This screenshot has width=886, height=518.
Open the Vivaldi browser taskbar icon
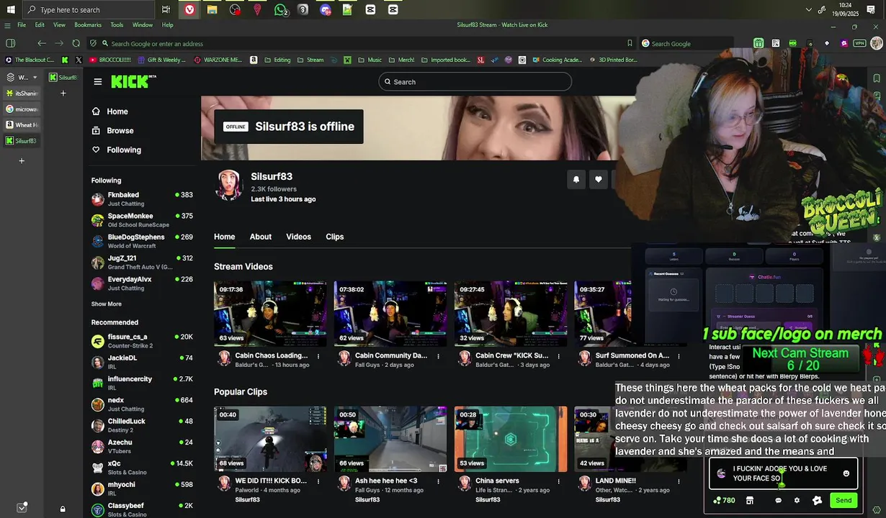pyautogui.click(x=189, y=9)
